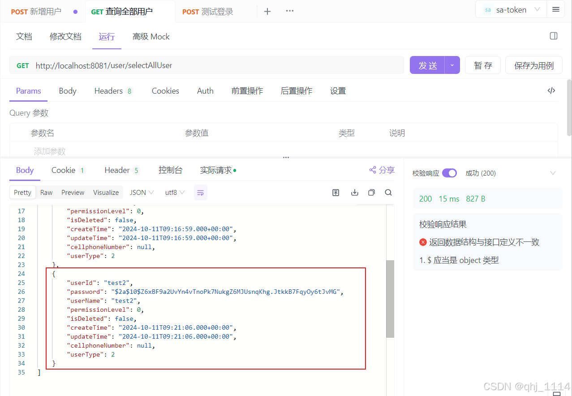
Task: Select Preview view mode
Action: tap(73, 193)
